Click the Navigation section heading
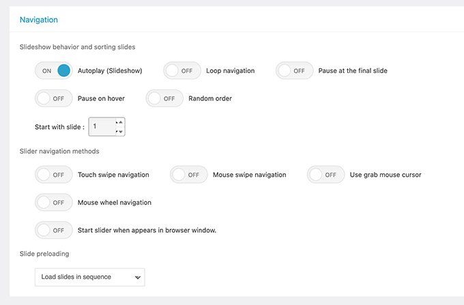Image resolution: width=464 pixels, height=305 pixels. pyautogui.click(x=39, y=20)
